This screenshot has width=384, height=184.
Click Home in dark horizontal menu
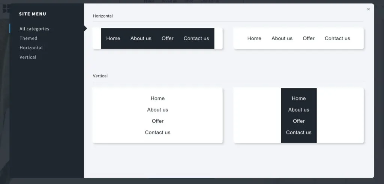click(x=113, y=38)
